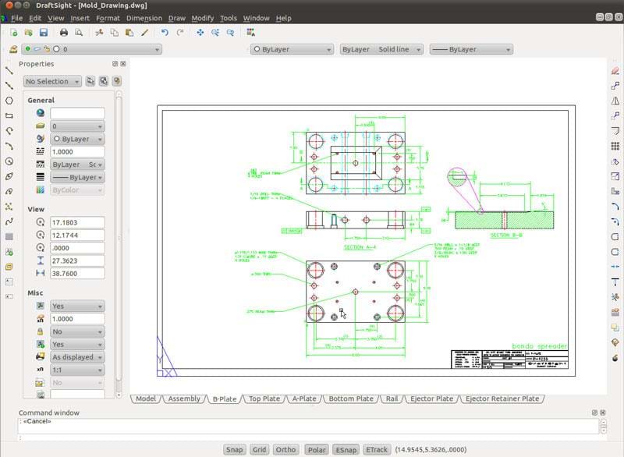The image size is (624, 457).
Task: Click the Print icon
Action: (63, 33)
